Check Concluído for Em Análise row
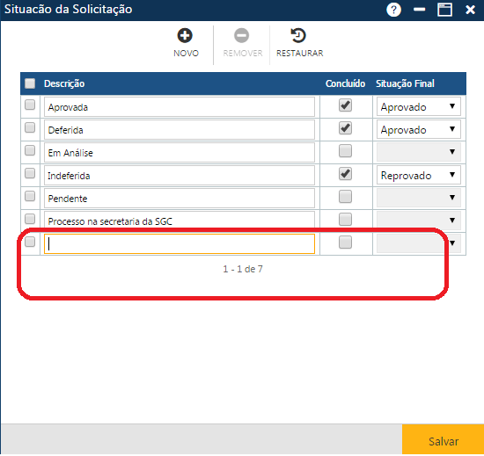 [345, 151]
